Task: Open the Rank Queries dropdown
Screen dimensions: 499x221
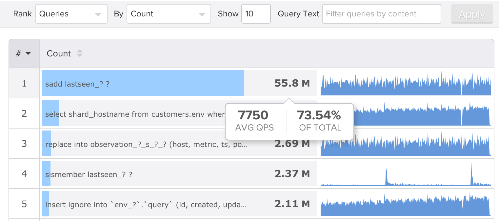Action: tap(71, 14)
